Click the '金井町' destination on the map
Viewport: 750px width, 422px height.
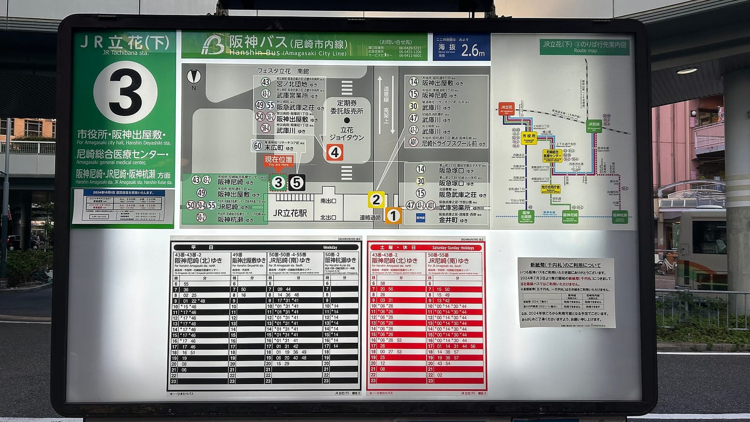pos(448,219)
